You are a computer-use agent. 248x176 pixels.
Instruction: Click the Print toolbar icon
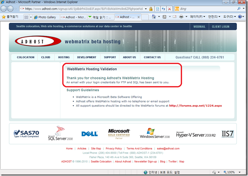pos(181,17)
